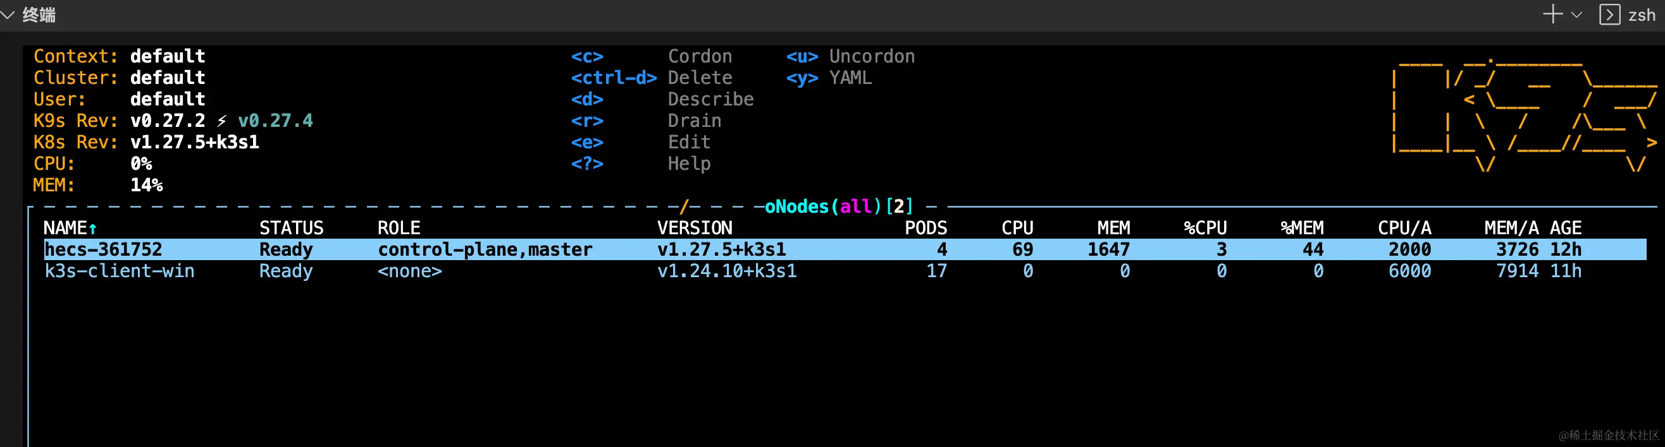Click the STATUS column header
This screenshot has height=447, width=1665.
tap(291, 228)
